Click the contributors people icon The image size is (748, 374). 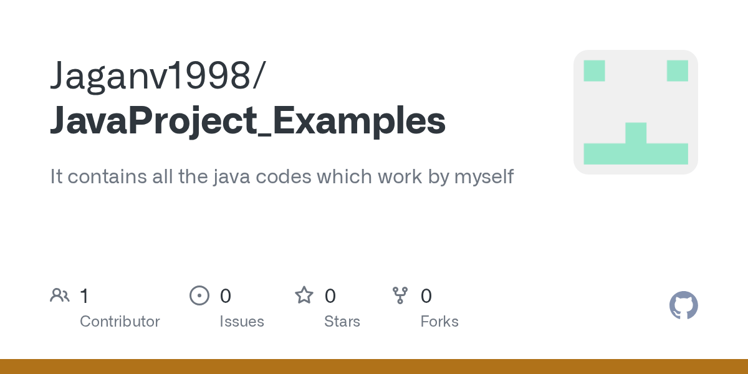(60, 295)
